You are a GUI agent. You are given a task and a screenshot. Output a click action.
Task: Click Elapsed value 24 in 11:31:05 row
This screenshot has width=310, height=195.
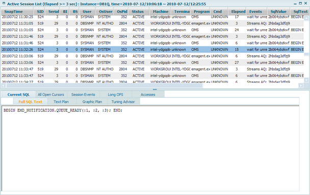pyautogui.click(x=237, y=30)
